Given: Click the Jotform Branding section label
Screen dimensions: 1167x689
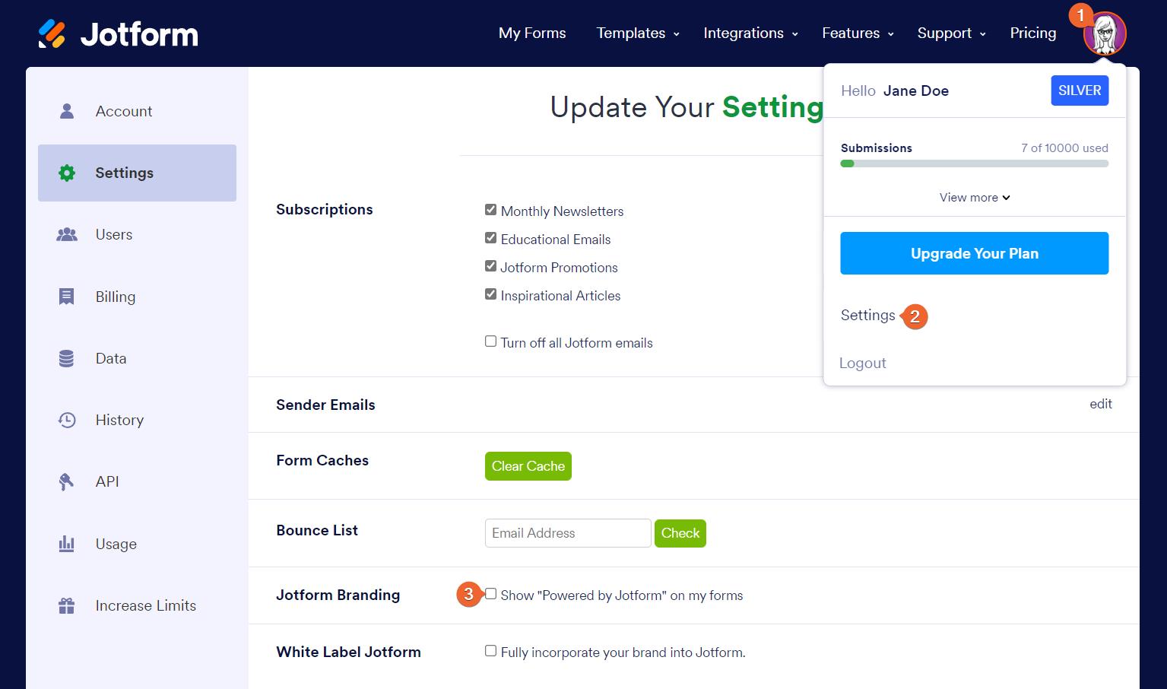Looking at the screenshot, I should (x=338, y=595).
